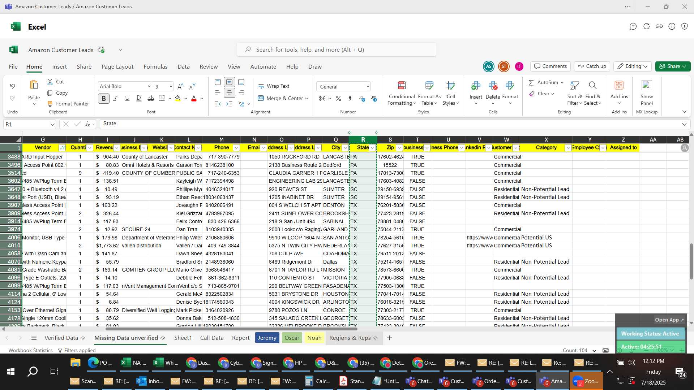Click Workbook Statistics
694x390 pixels.
[30, 350]
